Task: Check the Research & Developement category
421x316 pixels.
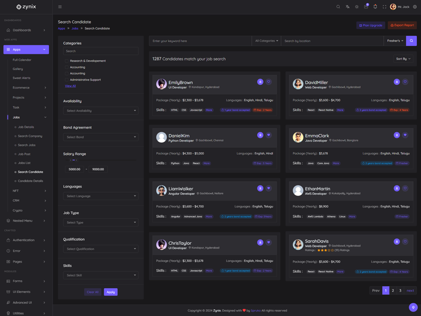Action: (x=66, y=61)
